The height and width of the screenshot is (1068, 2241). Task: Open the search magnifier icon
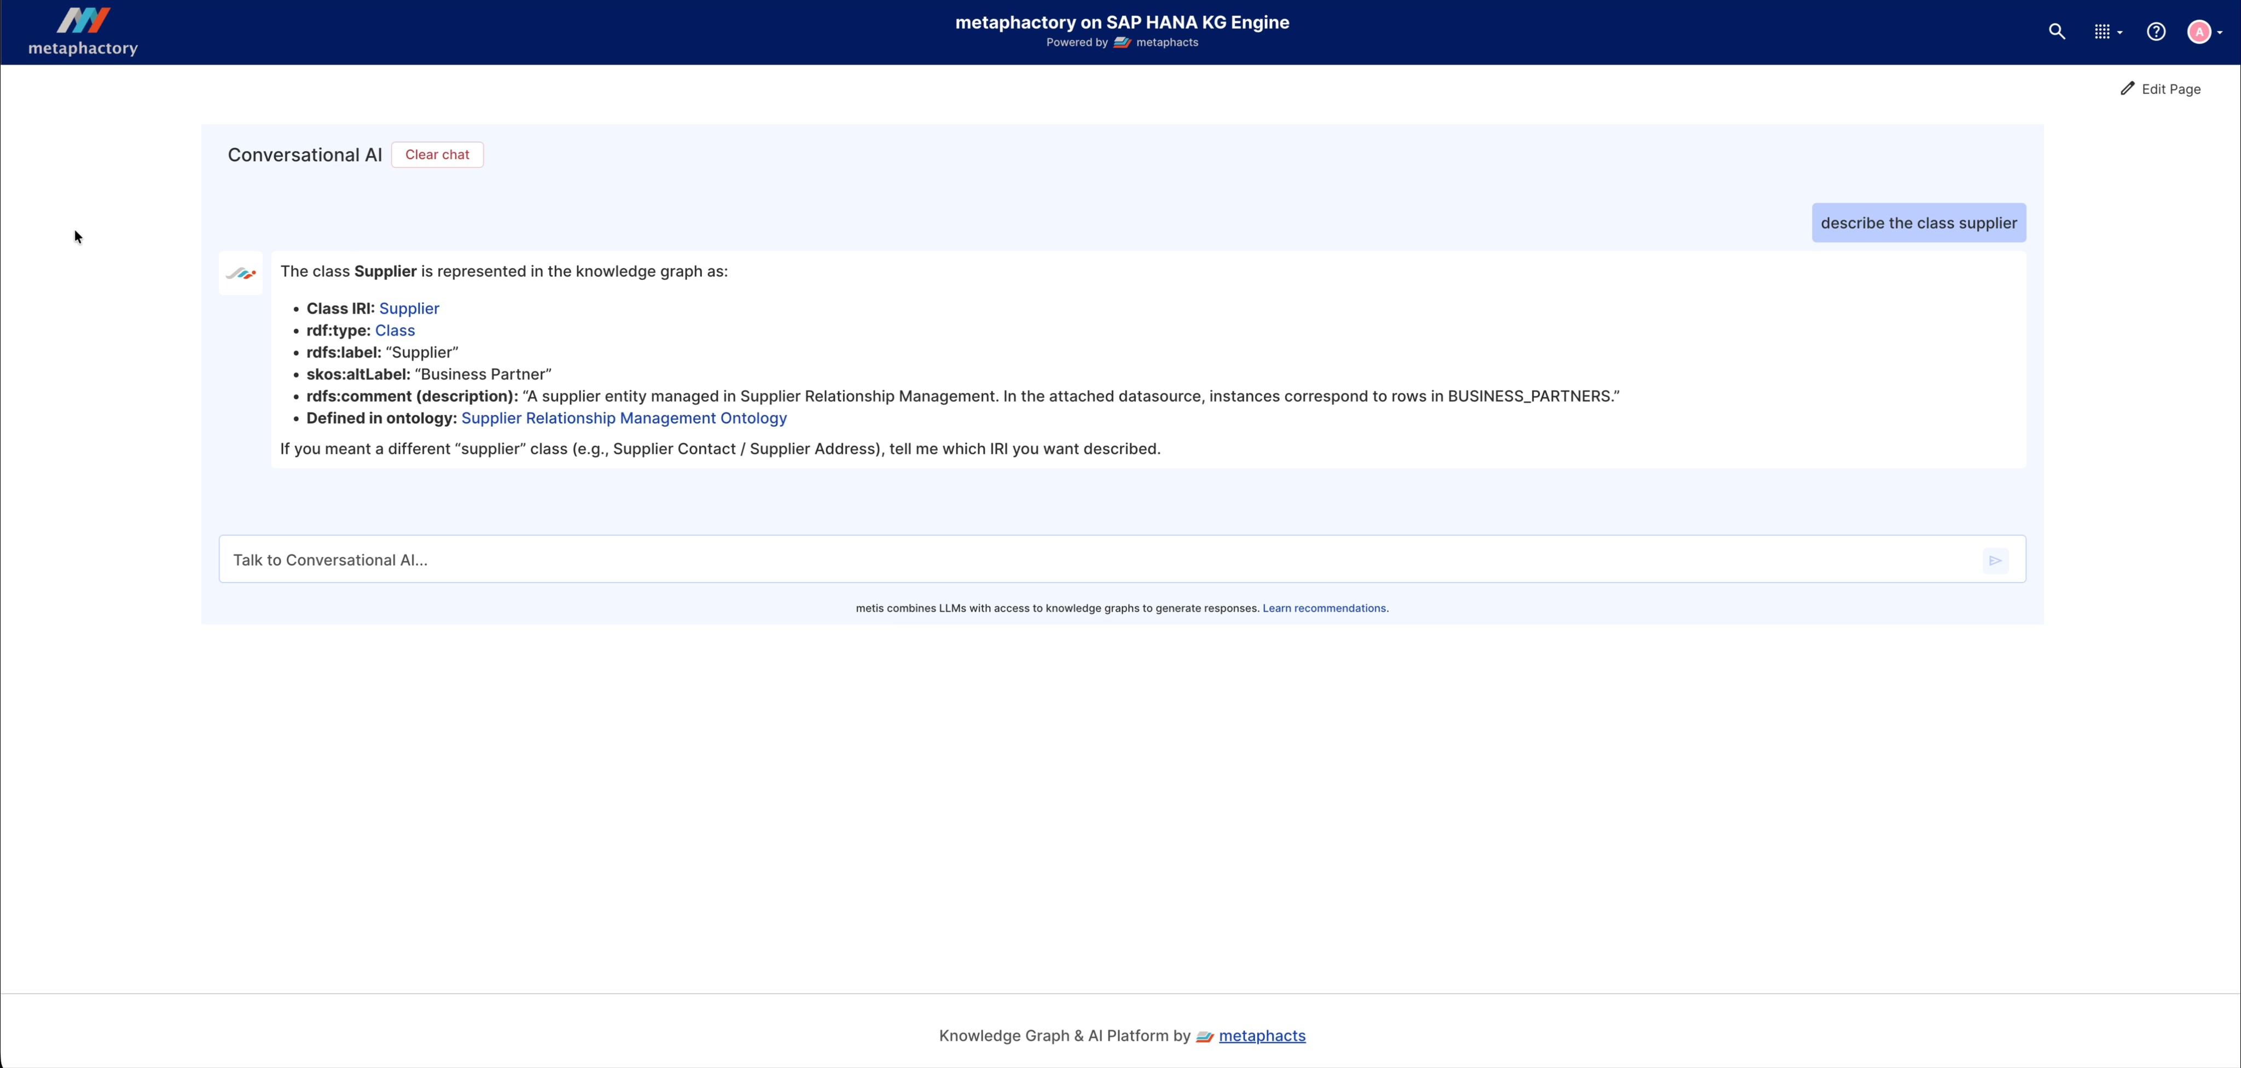click(2057, 32)
